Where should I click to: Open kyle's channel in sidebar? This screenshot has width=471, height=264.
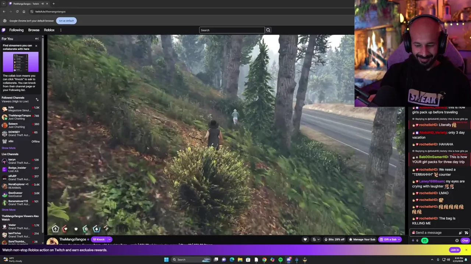click(20, 109)
